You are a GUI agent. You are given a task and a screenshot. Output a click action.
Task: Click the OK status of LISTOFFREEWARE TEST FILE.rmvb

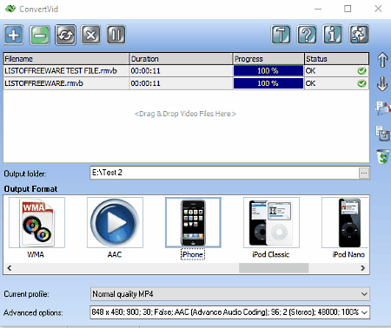310,71
